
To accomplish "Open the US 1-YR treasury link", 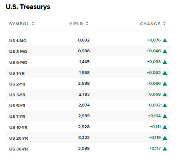I will pyautogui.click(x=17, y=73).
